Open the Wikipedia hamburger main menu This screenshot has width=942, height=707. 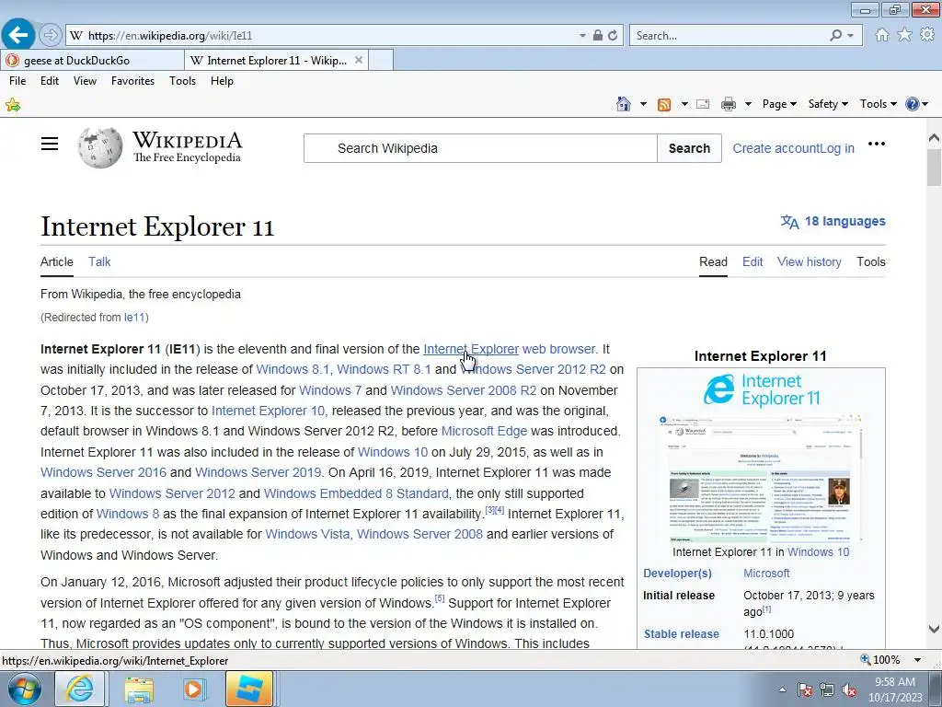click(50, 144)
